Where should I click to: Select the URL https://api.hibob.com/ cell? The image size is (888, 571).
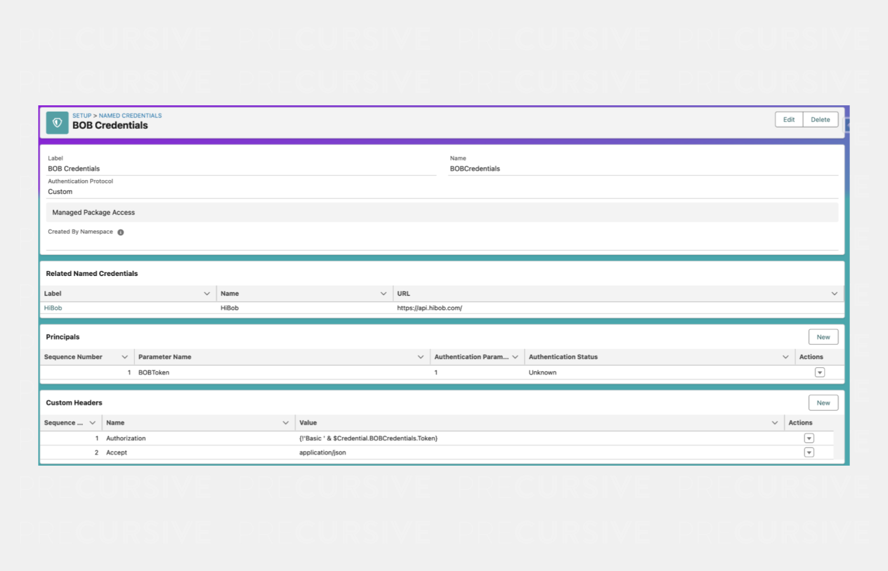[x=429, y=308]
